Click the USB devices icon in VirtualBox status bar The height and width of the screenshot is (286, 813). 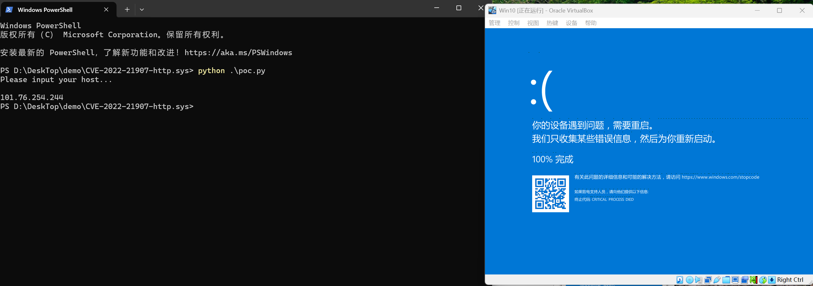click(717, 280)
